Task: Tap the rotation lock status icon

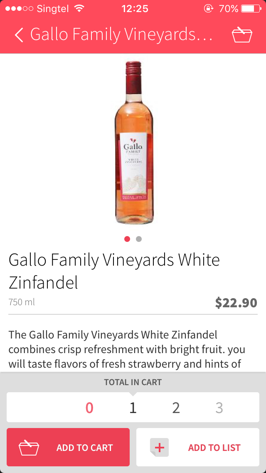Action: pos(208,9)
